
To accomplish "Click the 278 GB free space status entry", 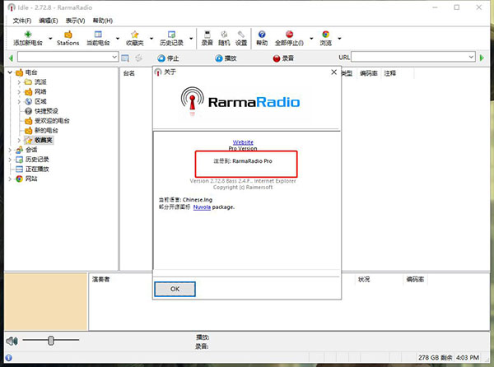I will click(435, 358).
